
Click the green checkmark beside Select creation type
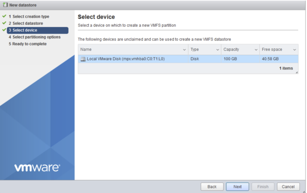click(x=3, y=16)
